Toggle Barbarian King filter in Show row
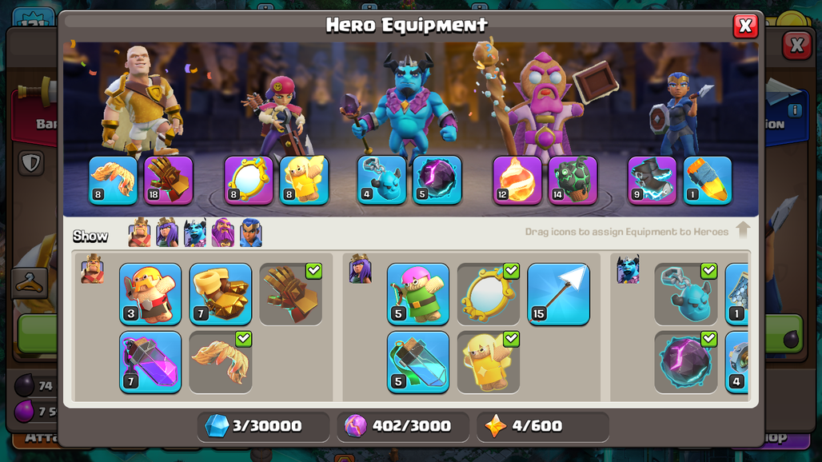Image resolution: width=822 pixels, height=462 pixels. 139,233
